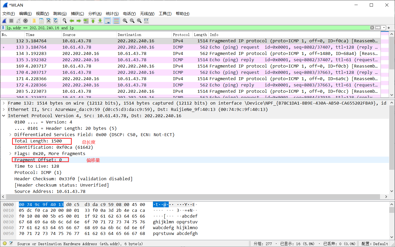Sort by the Protocol column header

(182, 35)
